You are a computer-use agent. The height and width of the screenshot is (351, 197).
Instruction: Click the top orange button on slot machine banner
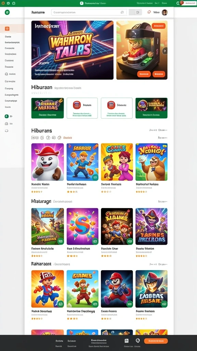point(159,26)
